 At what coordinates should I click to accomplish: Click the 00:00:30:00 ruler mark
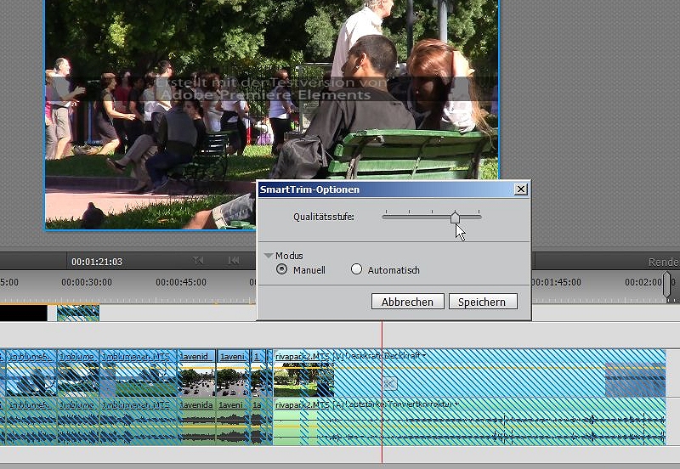[87, 282]
